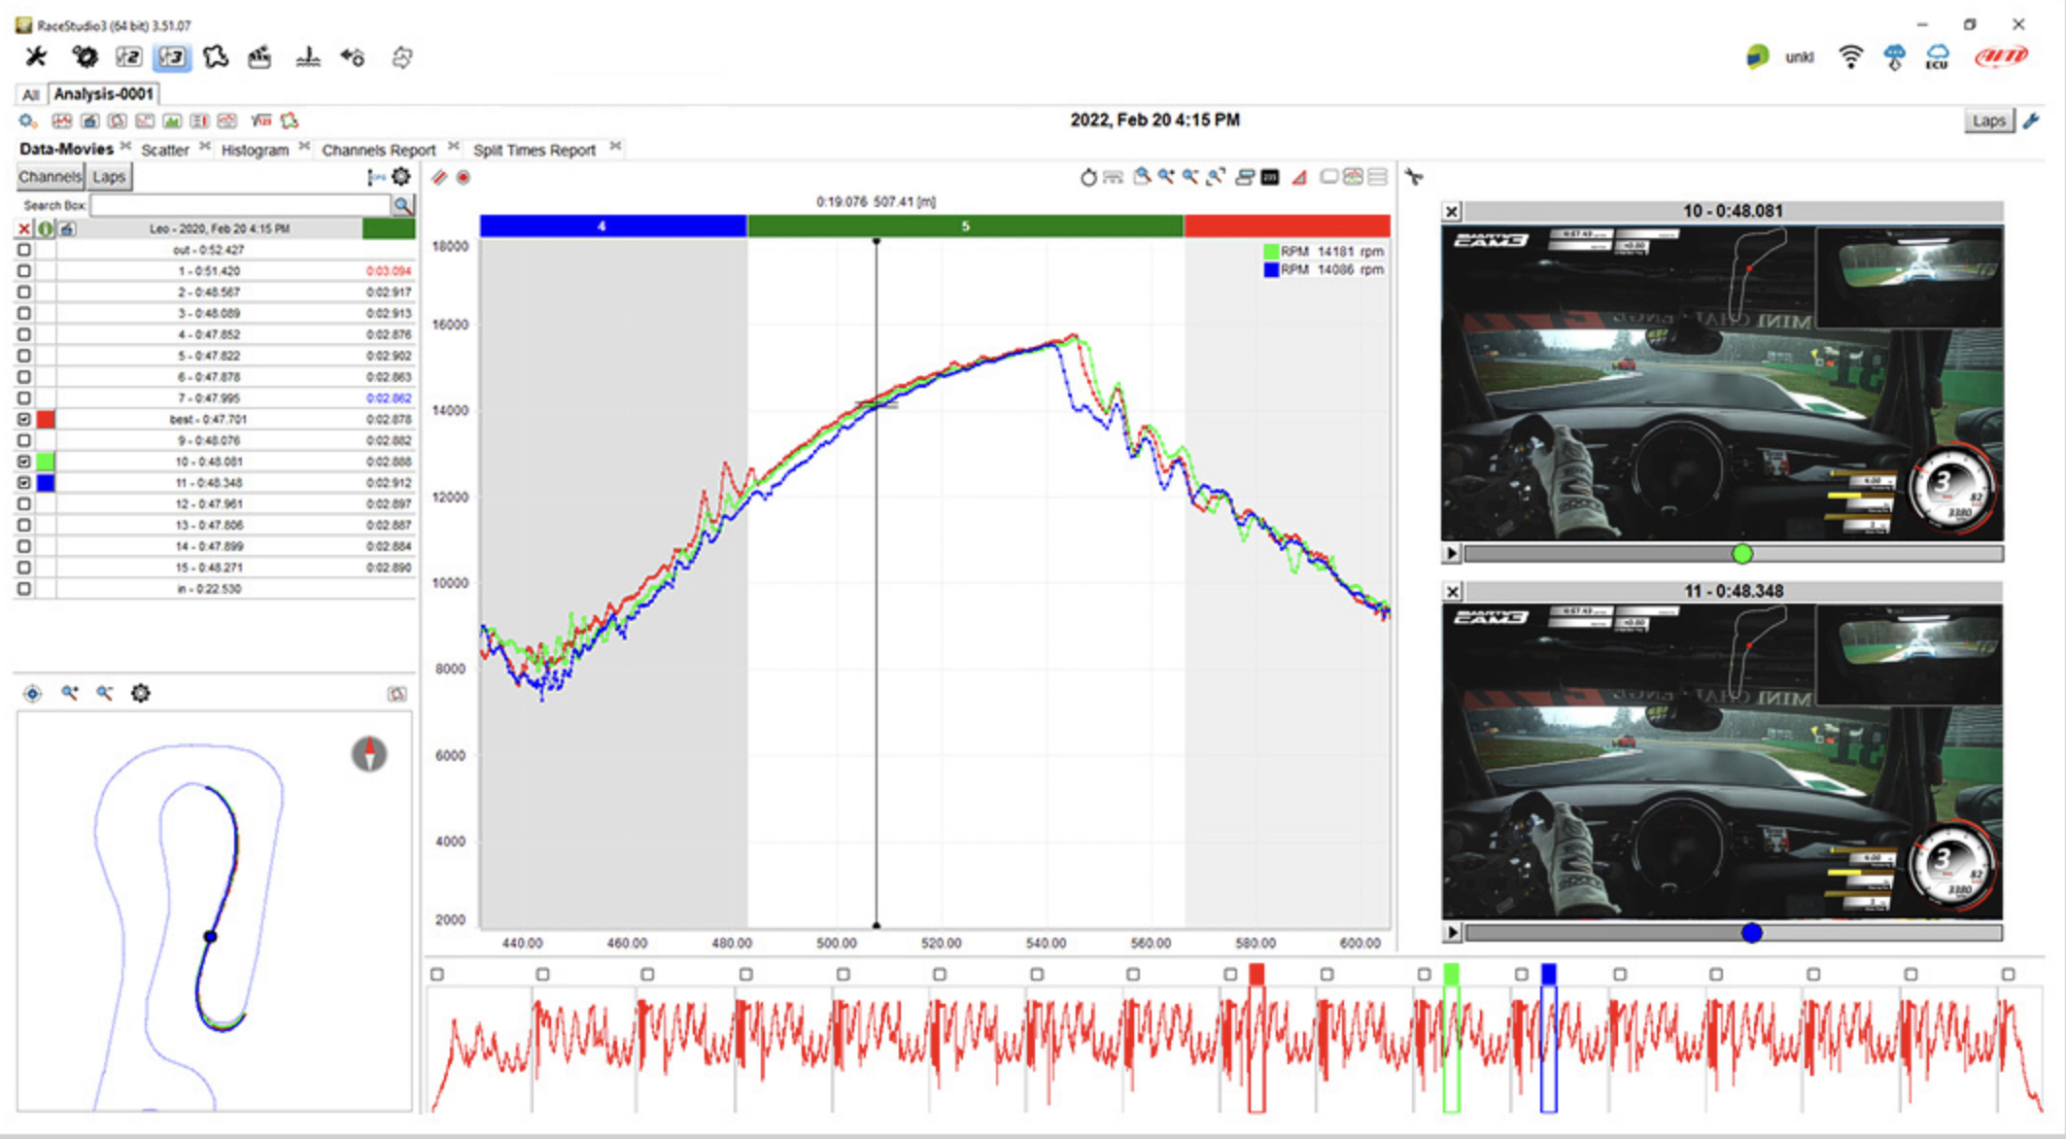2066x1139 pixels.
Task: Open the Split Times Report tab
Action: [534, 149]
